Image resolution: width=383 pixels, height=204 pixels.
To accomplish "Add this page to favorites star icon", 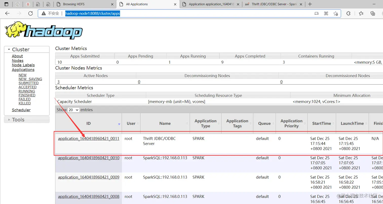I will (336, 13).
